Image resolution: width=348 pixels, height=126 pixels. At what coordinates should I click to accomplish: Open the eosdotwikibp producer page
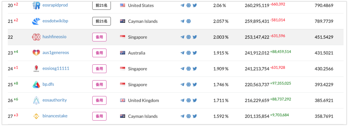coord(55,21)
